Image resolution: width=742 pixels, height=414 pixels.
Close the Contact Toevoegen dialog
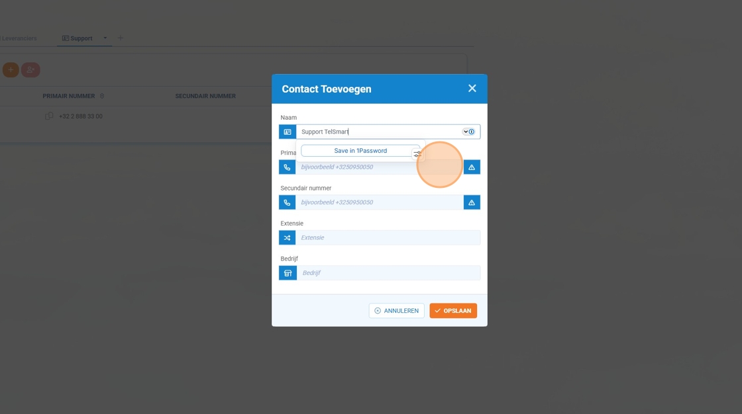pyautogui.click(x=472, y=89)
